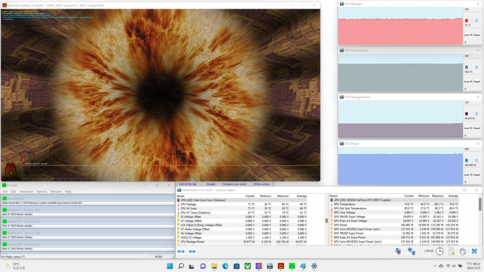Open Prime95 icon in the taskbar

tap(292, 266)
